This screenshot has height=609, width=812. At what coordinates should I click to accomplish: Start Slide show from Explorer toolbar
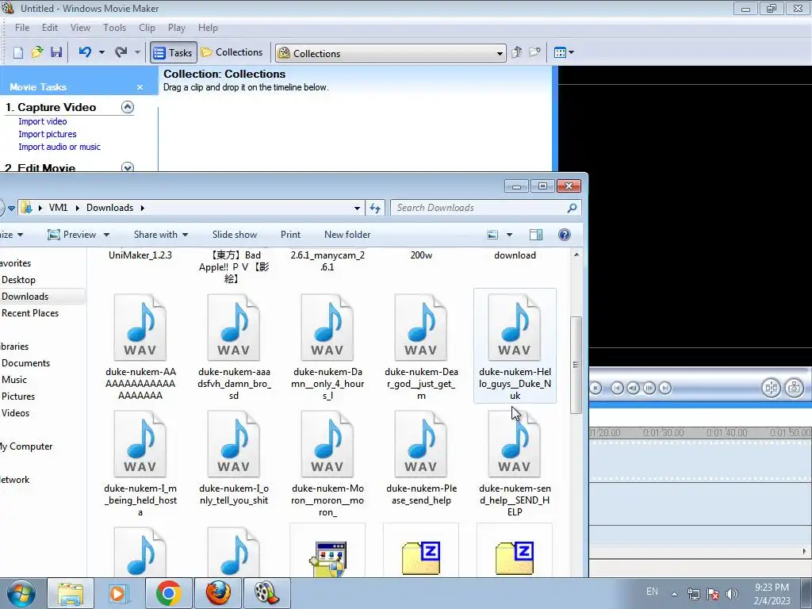pyautogui.click(x=235, y=235)
